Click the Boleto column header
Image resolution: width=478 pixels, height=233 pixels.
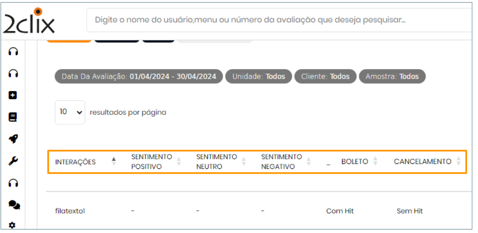pyautogui.click(x=354, y=162)
